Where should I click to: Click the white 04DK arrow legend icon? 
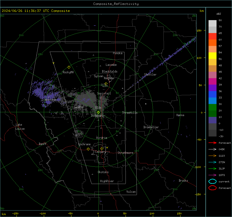[x=212, y=149]
